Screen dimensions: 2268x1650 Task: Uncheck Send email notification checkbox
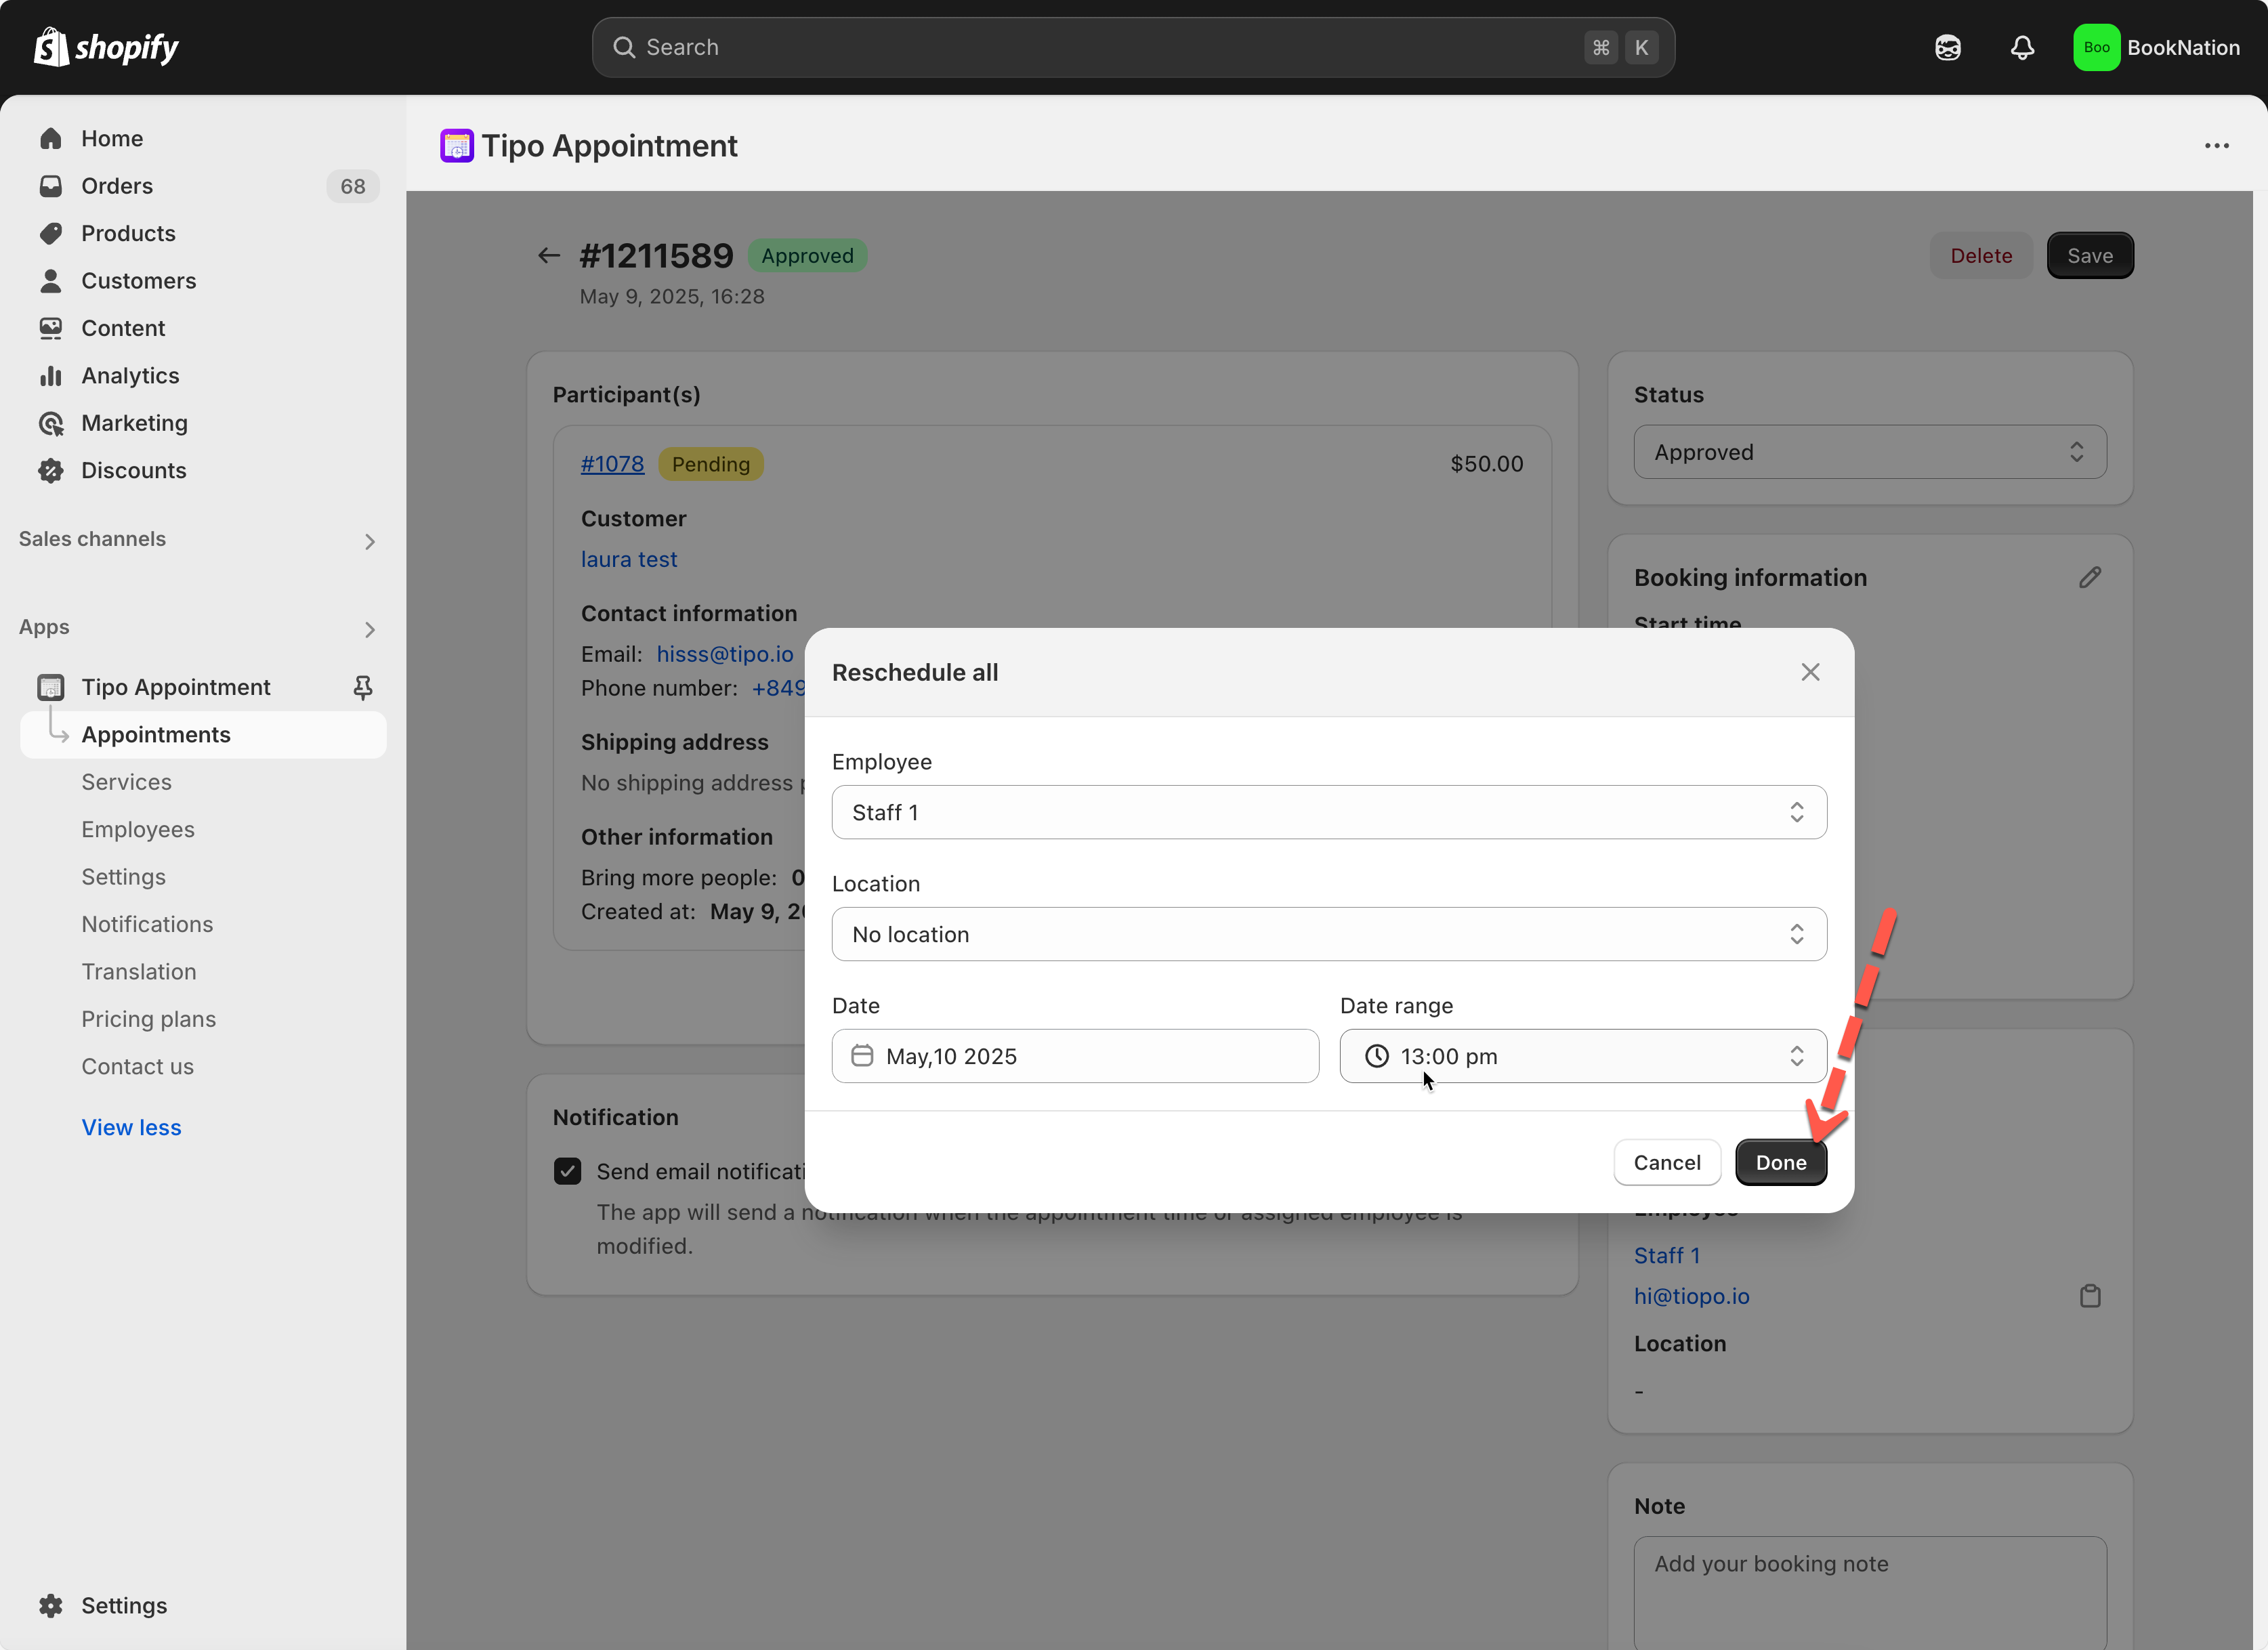click(x=567, y=1171)
